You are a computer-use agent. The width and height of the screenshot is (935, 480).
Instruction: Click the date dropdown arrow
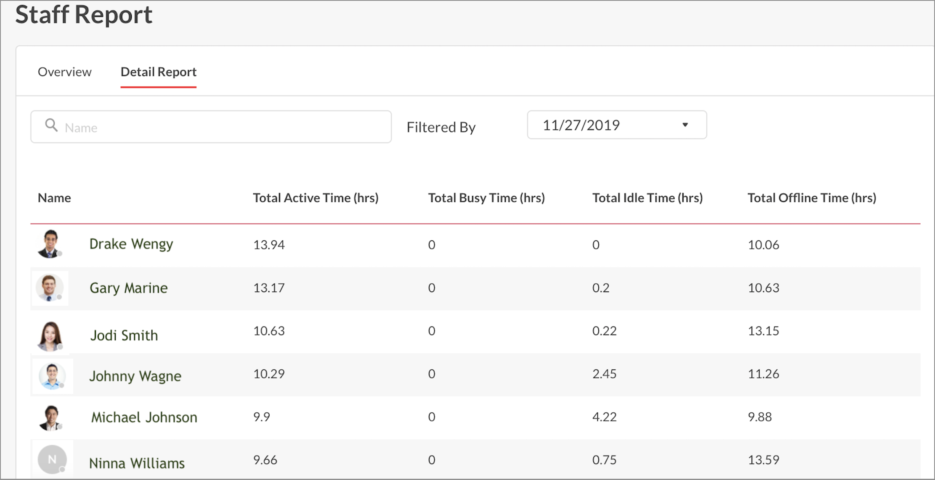(685, 125)
